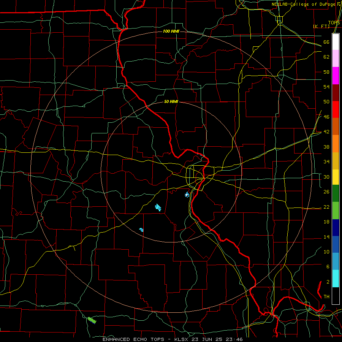Select the bright red legend swatch

336,109
